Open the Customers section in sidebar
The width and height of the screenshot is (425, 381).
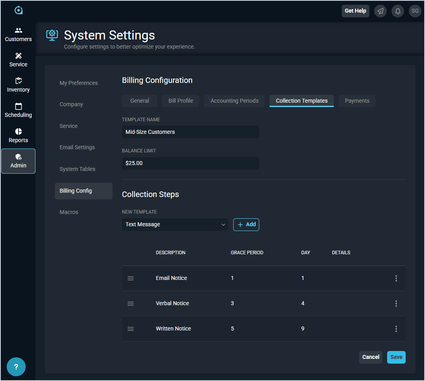pyautogui.click(x=18, y=35)
